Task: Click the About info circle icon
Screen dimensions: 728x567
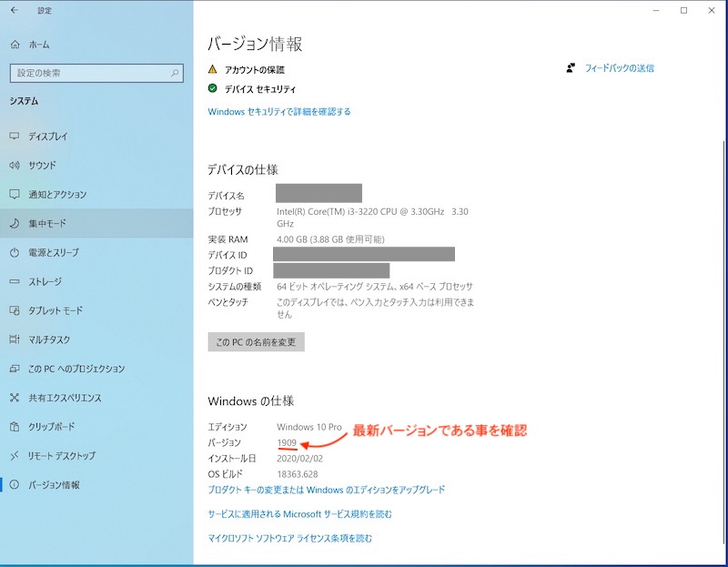Action: point(15,485)
